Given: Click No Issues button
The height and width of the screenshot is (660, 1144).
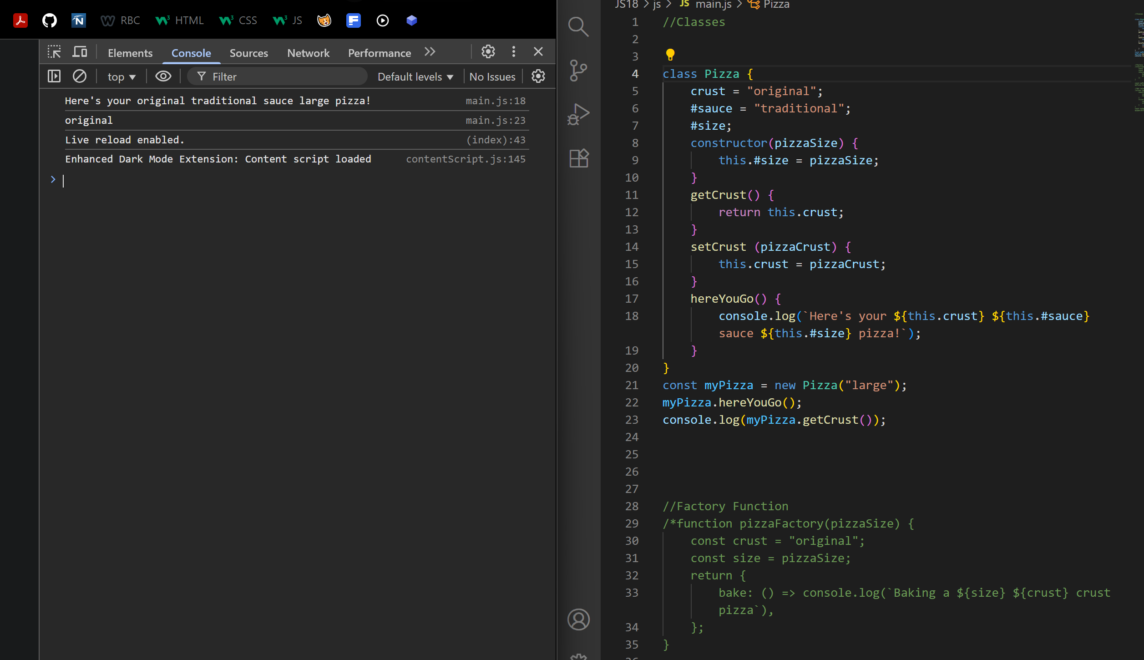Looking at the screenshot, I should pos(492,76).
